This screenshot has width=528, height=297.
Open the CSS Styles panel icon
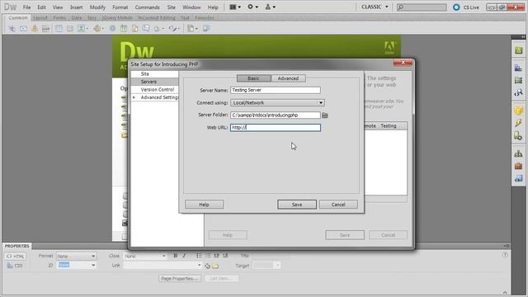pyautogui.click(x=518, y=68)
